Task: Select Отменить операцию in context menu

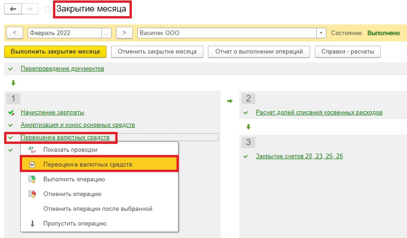Action: pyautogui.click(x=100, y=194)
